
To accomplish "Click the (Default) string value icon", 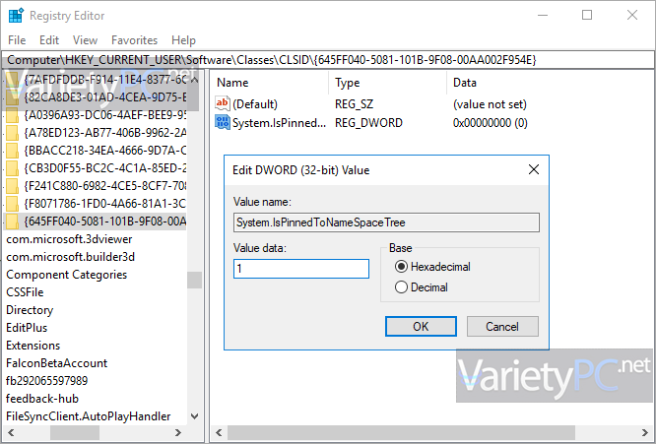I will [223, 103].
